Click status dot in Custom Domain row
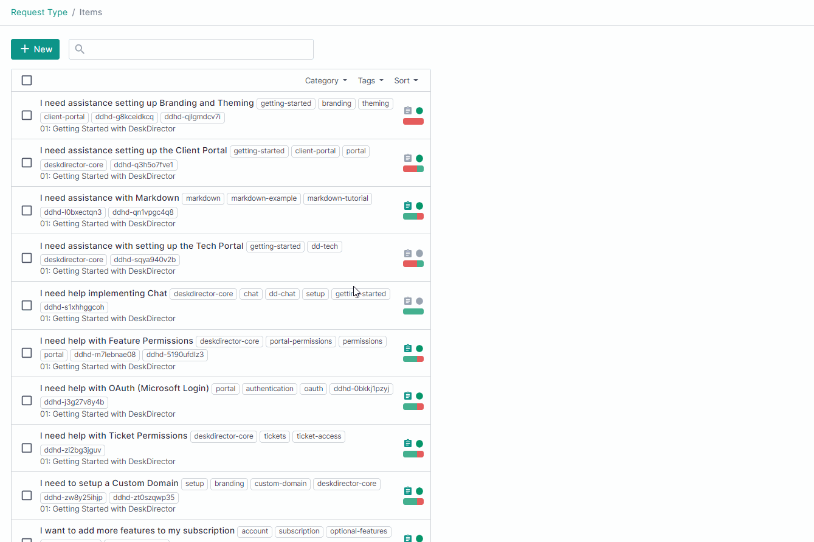814x542 pixels. click(419, 491)
